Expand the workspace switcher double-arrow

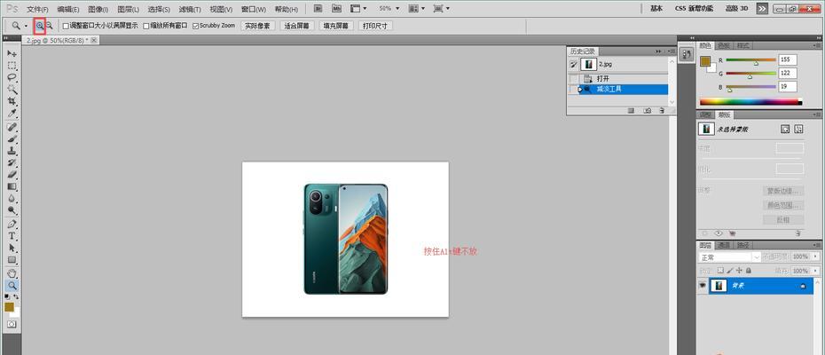762,8
